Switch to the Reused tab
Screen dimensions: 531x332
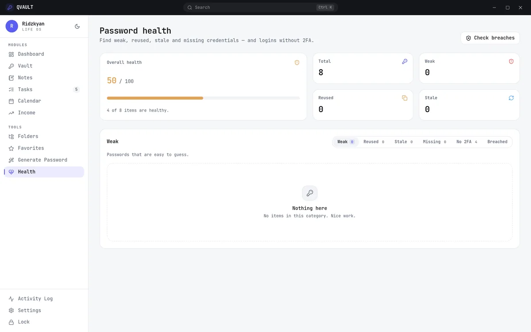[374, 142]
